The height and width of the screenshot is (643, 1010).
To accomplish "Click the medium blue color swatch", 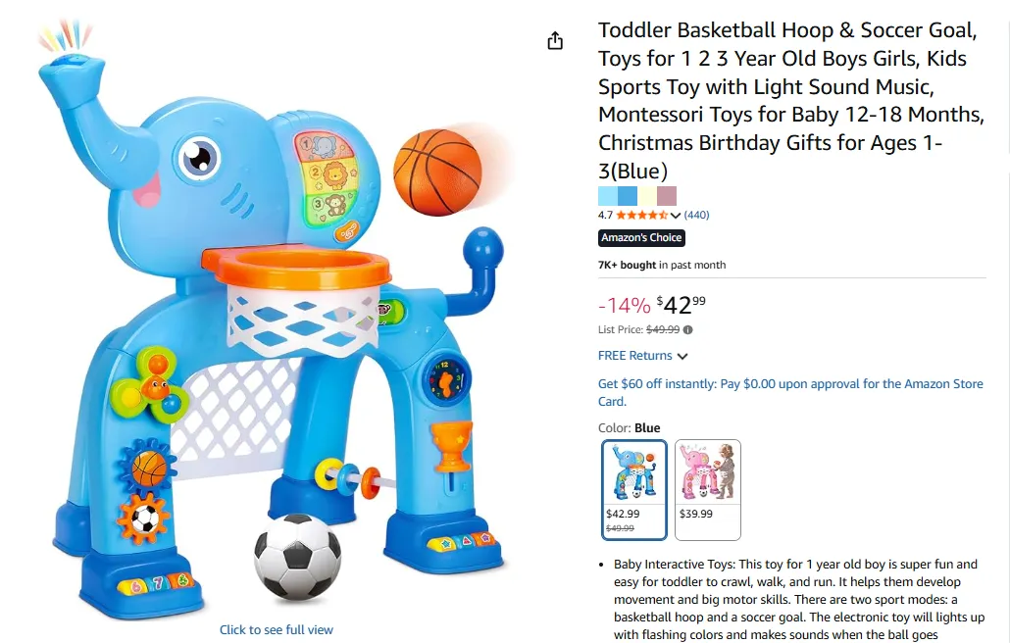I will pos(628,196).
